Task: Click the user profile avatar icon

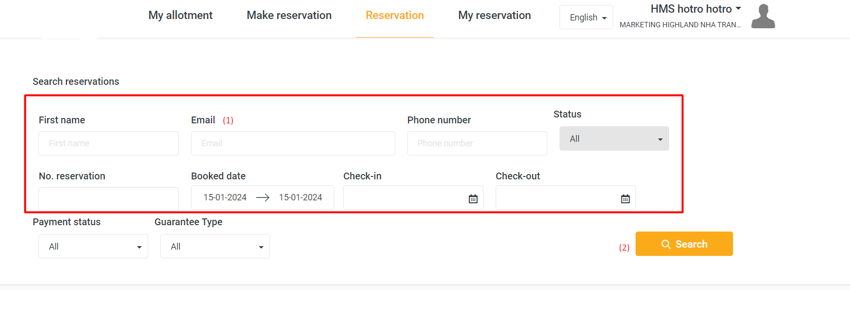Action: [x=763, y=16]
